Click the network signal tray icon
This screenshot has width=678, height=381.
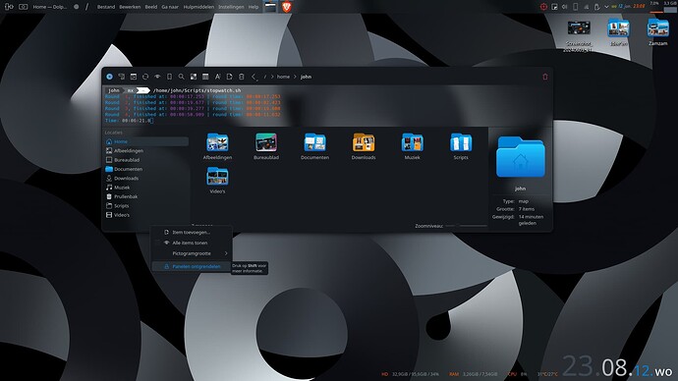click(586, 7)
